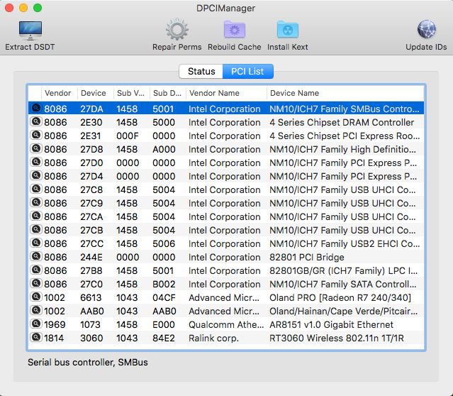Click lookup icon for device 27DA row

(36, 108)
